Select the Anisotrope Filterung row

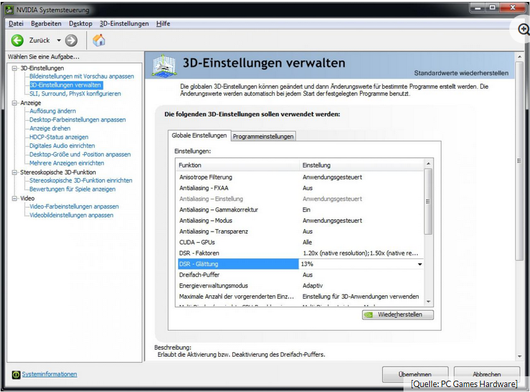tap(300, 177)
